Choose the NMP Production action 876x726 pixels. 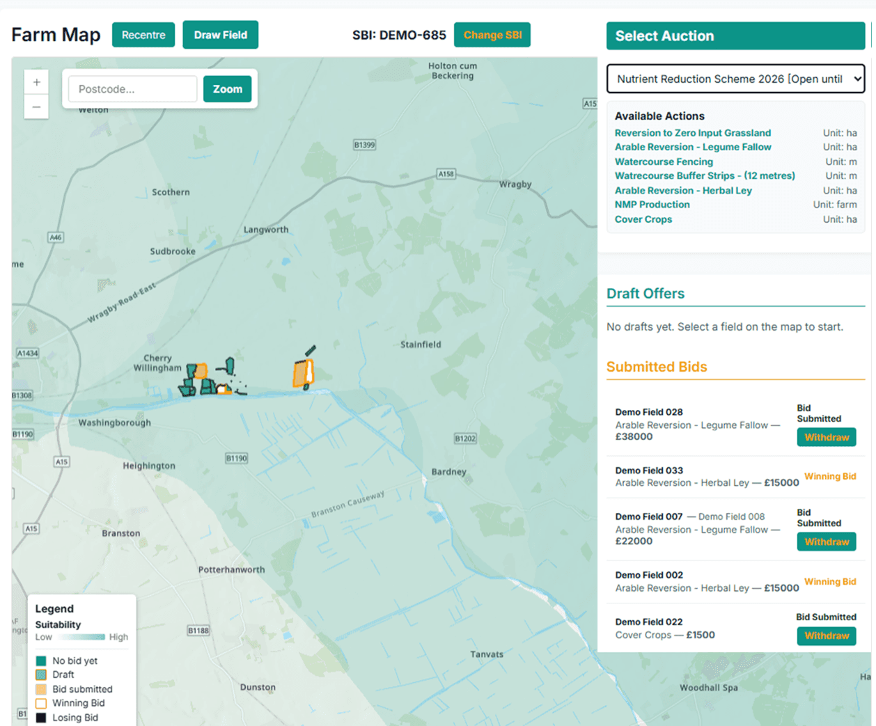(x=652, y=205)
